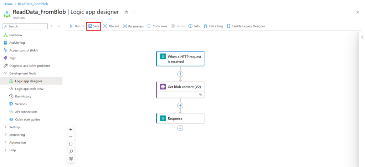Click the logic app resource icon in header

(x=7, y=14)
